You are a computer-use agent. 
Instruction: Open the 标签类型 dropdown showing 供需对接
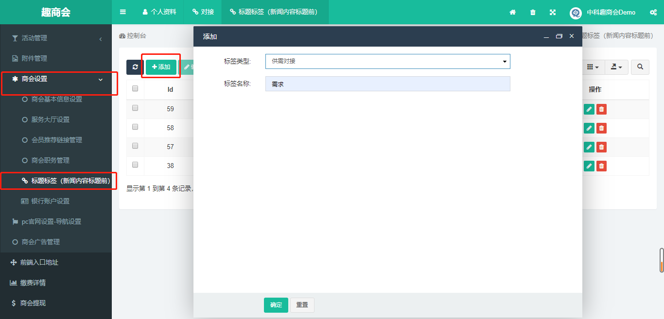coord(387,61)
